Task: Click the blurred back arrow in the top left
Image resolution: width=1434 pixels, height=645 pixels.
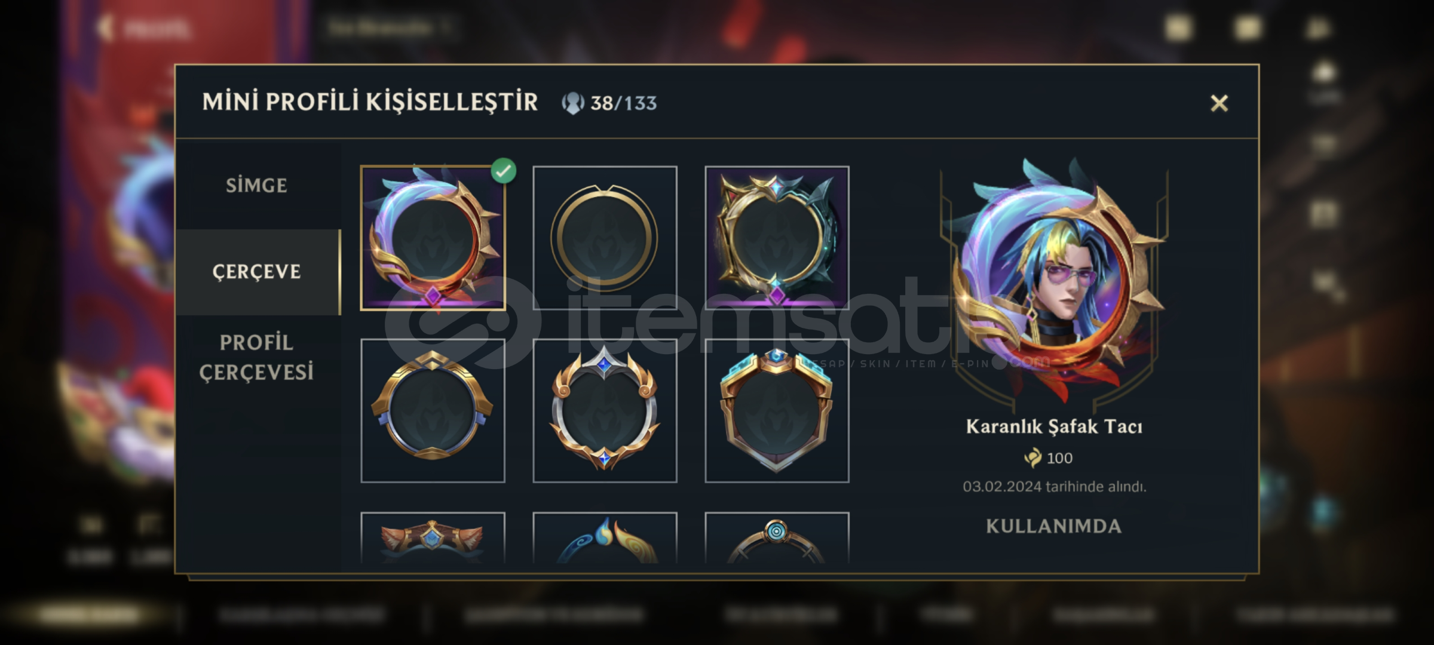Action: click(x=105, y=27)
